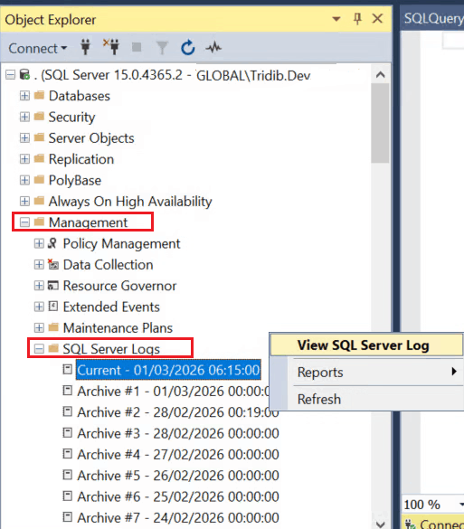Close the Object Explorer panel
The image size is (464, 529).
tap(377, 19)
